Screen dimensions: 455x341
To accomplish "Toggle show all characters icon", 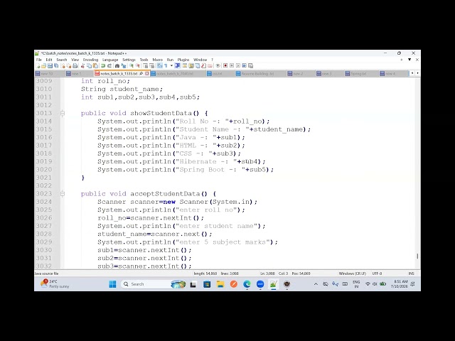I will click(166, 66).
